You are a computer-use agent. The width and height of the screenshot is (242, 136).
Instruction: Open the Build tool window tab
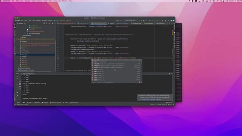pos(65,103)
